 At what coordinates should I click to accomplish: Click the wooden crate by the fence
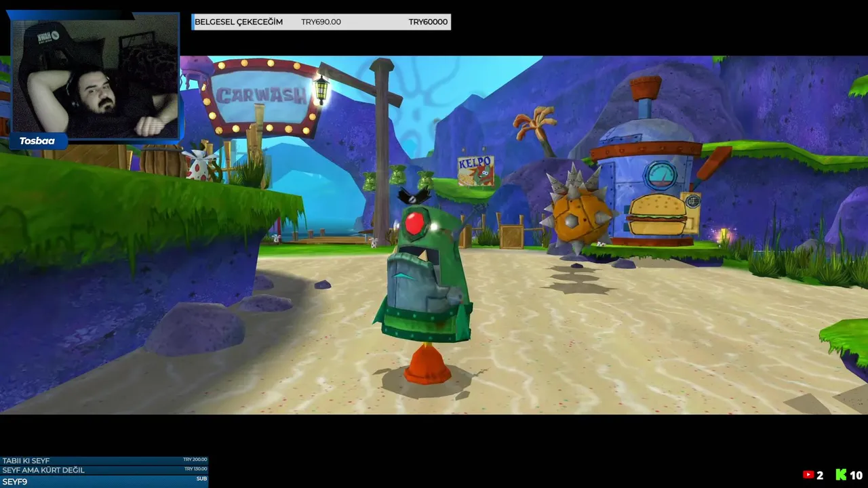point(511,235)
